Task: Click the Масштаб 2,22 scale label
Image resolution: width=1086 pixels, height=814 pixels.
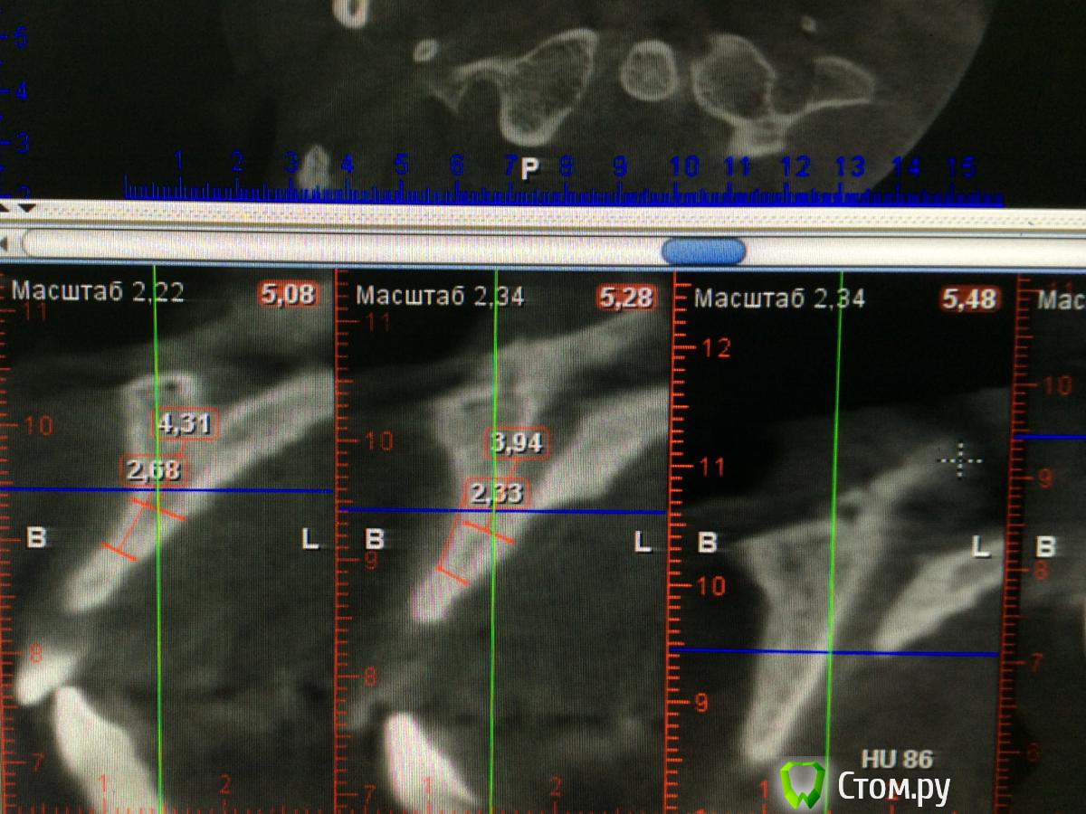Action: click(98, 291)
